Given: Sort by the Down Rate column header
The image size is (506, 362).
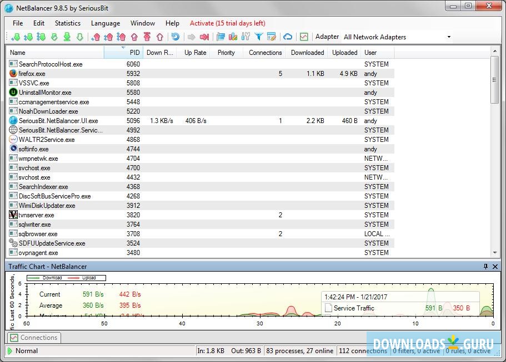Looking at the screenshot, I should (x=160, y=53).
